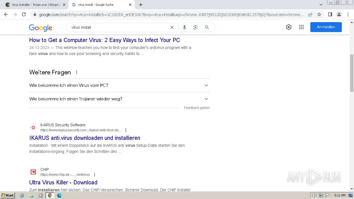Screen dimensions: 354x199
Task: Open Microsoft Edge from the taskbar
Action: [59, 195]
